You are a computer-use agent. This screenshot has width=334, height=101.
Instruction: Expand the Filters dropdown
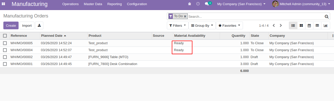177,25
